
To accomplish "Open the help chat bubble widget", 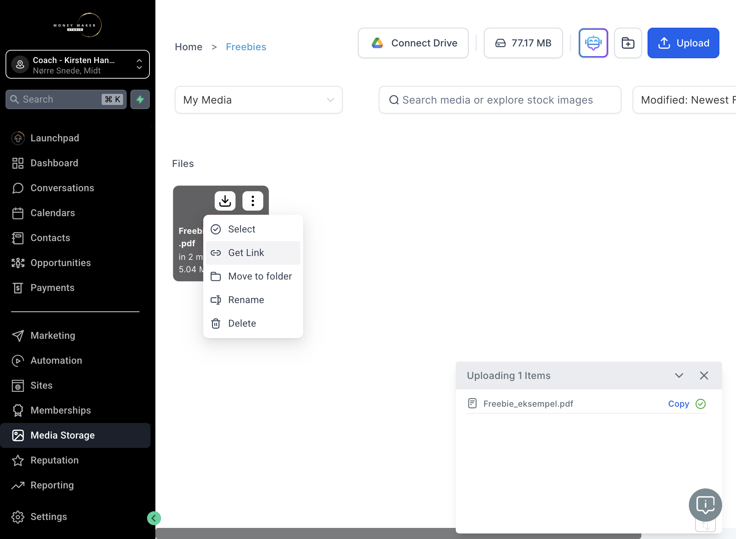I will [705, 505].
